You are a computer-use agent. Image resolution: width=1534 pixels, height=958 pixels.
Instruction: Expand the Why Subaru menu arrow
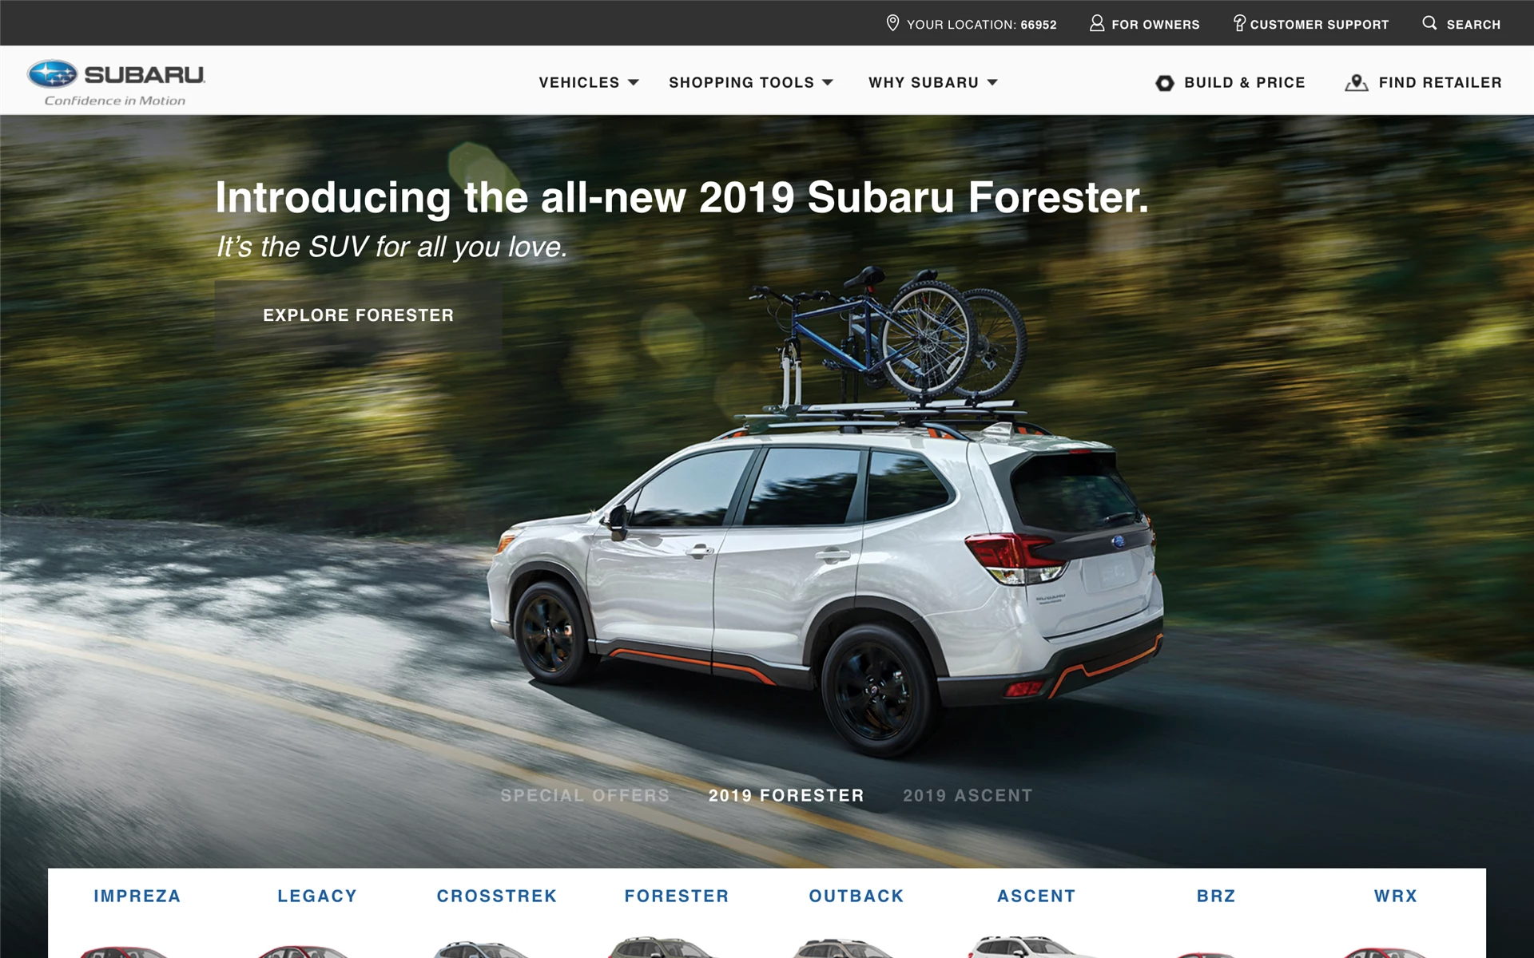tap(992, 82)
